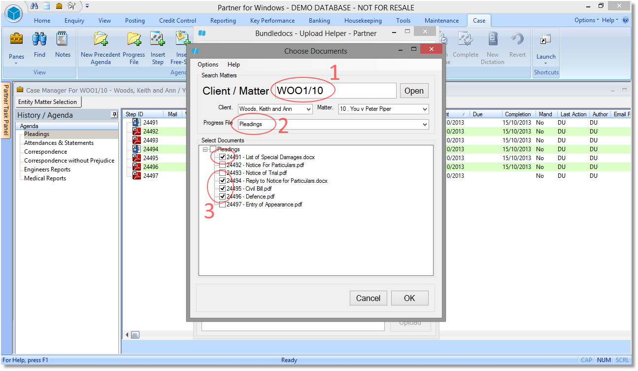
Task: Select Medical Reports in Agenda tree
Action: pyautogui.click(x=45, y=178)
